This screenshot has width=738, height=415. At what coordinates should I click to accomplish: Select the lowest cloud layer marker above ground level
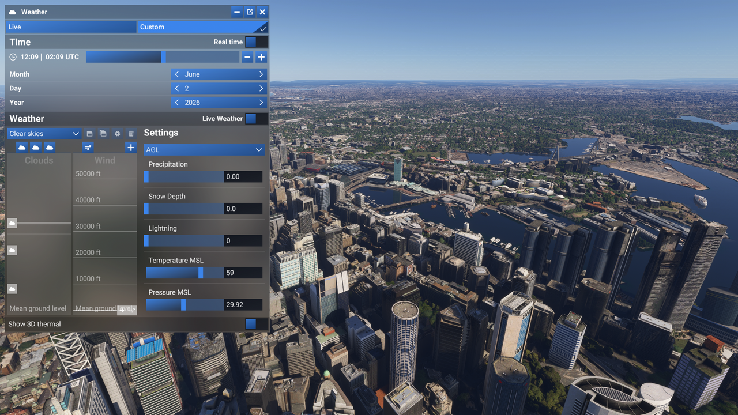(12, 289)
